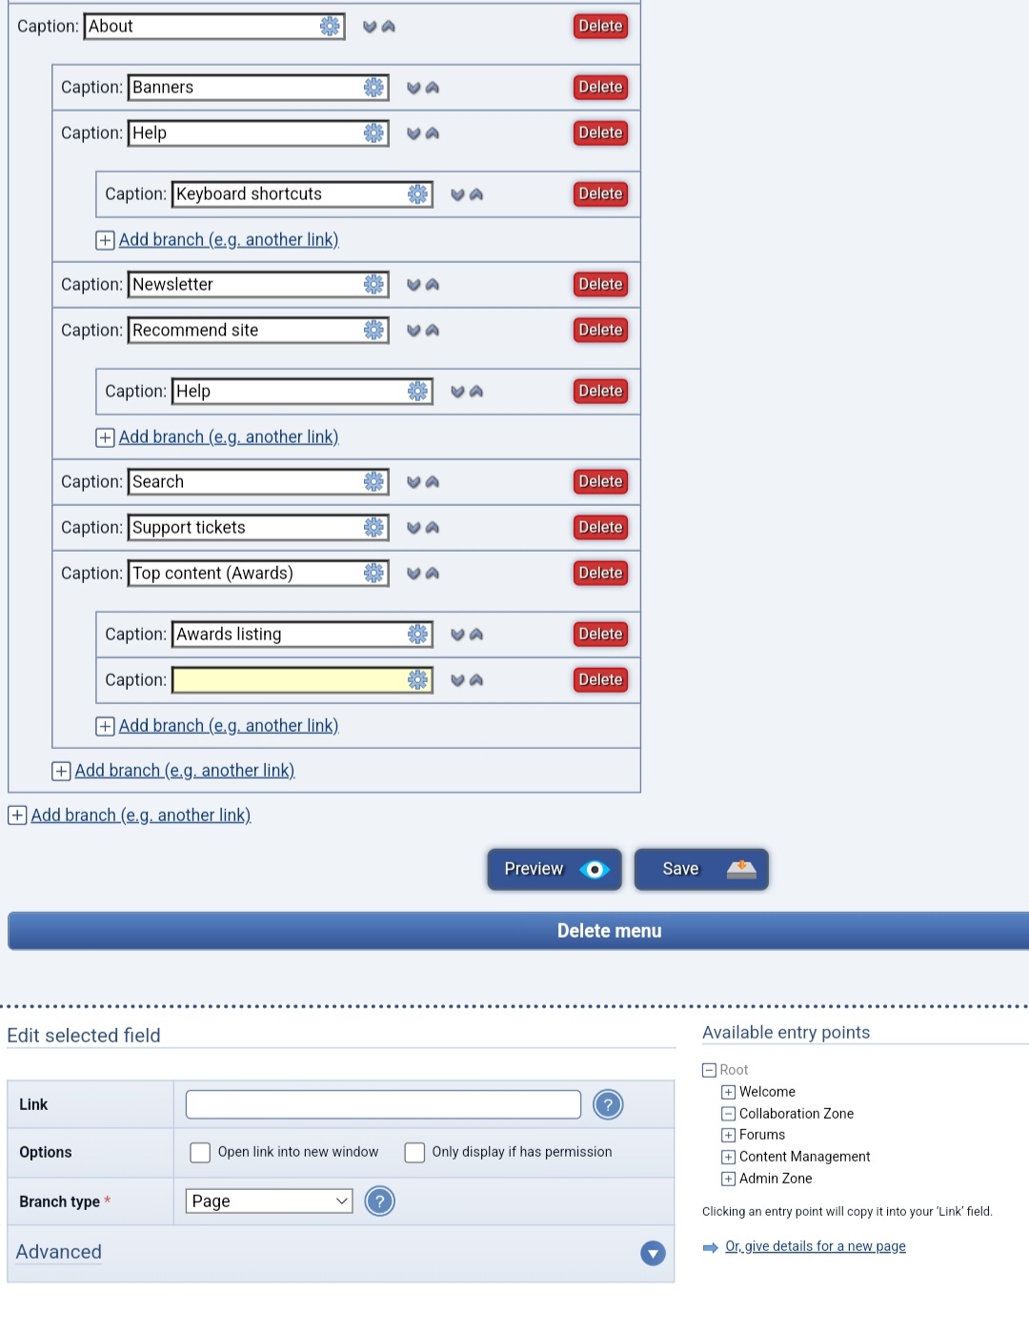The height and width of the screenshot is (1332, 1029).
Task: Delete the Support tickets branch
Action: pos(600,528)
